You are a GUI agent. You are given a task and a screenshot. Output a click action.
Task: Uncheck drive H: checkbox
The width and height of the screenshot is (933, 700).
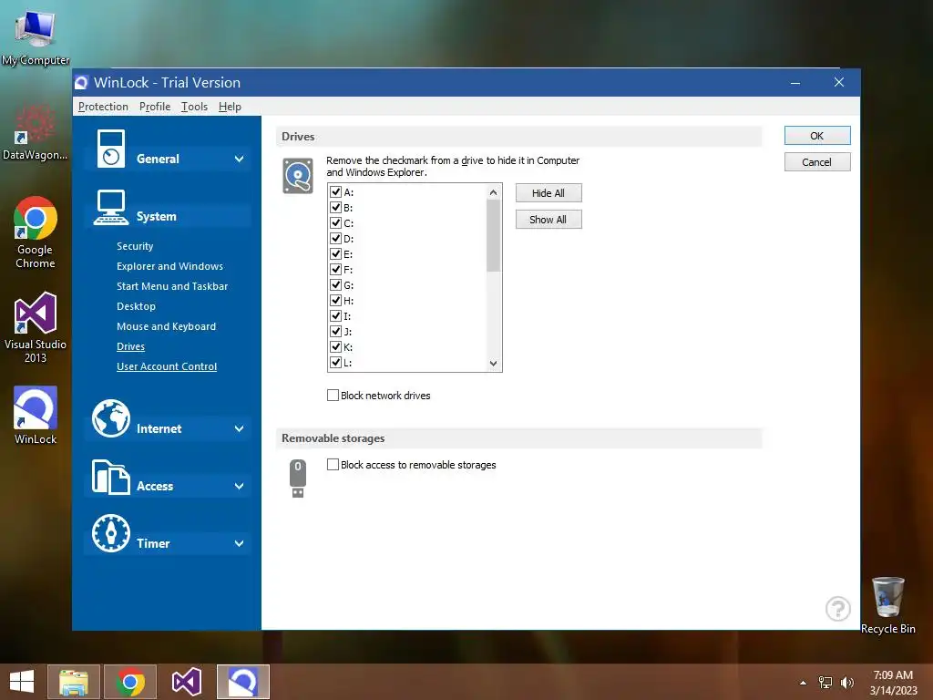[335, 301]
